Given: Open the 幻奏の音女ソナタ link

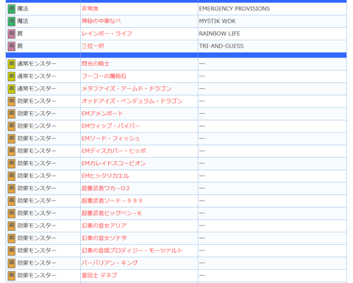Looking at the screenshot, I should point(104,238).
